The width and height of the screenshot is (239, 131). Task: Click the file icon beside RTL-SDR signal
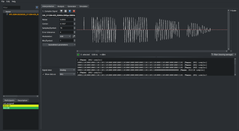7,15
